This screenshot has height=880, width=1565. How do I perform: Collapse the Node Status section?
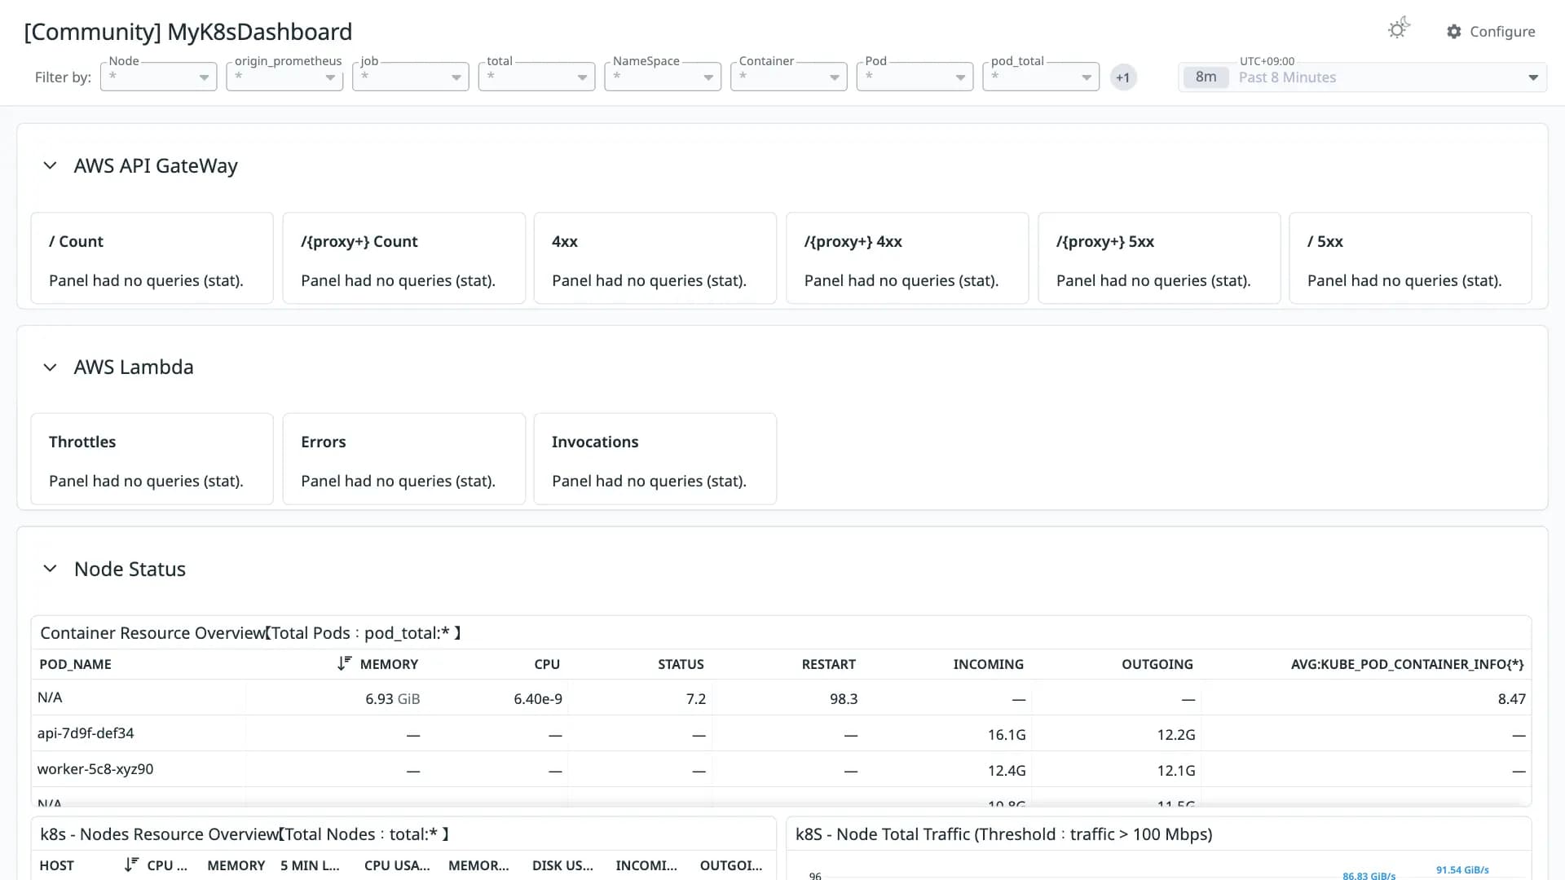50,569
